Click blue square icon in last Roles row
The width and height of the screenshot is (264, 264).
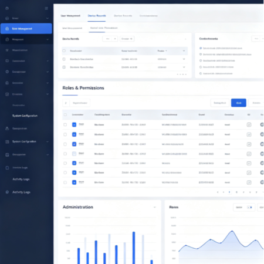point(74,182)
